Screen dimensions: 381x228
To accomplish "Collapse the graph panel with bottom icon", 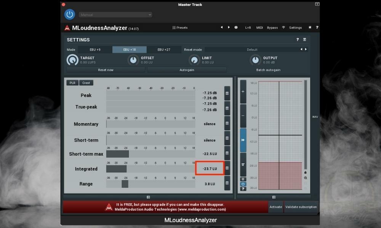I will point(274,197).
